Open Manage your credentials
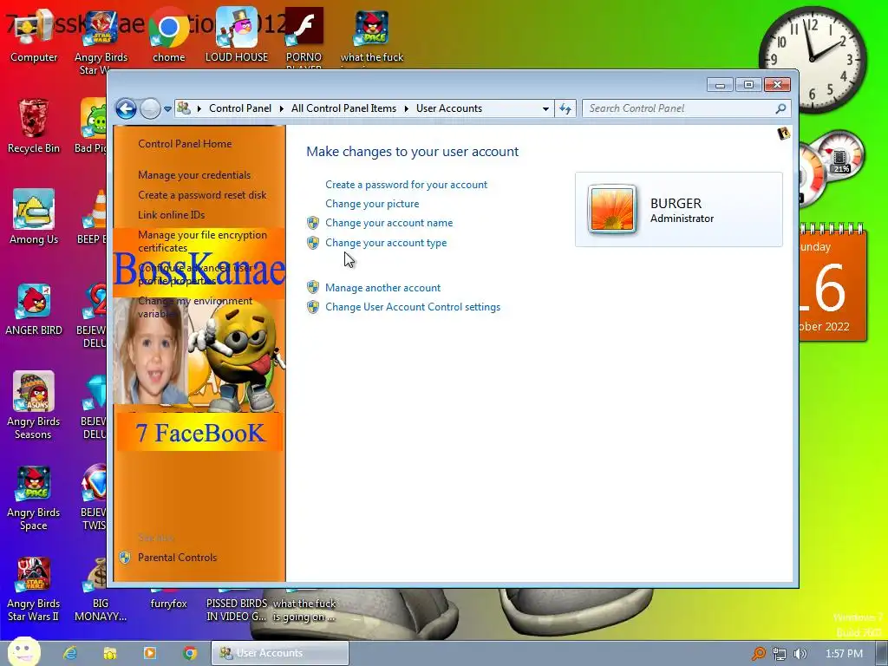The height and width of the screenshot is (666, 888). (194, 175)
